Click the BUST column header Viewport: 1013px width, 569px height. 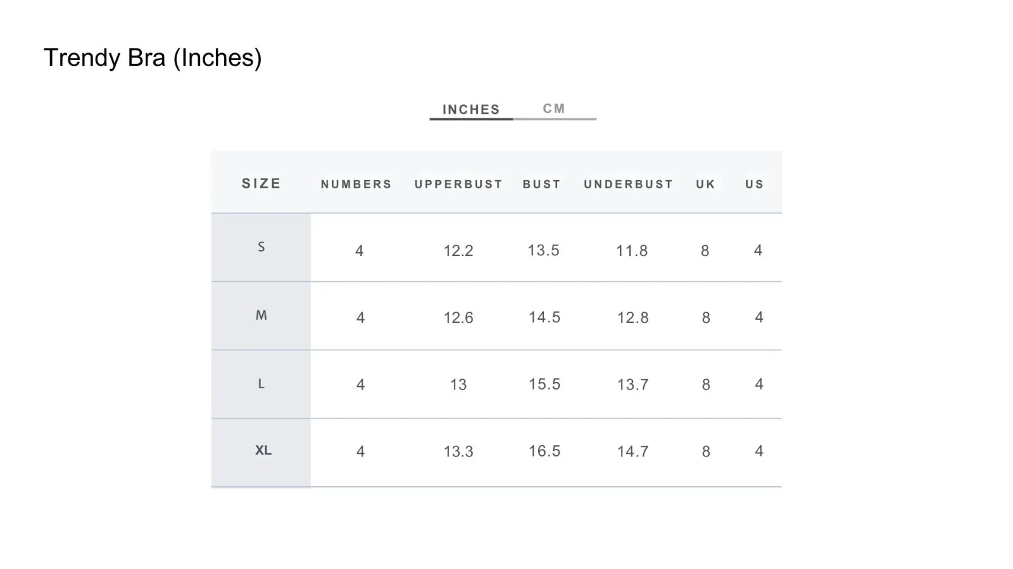click(x=542, y=184)
